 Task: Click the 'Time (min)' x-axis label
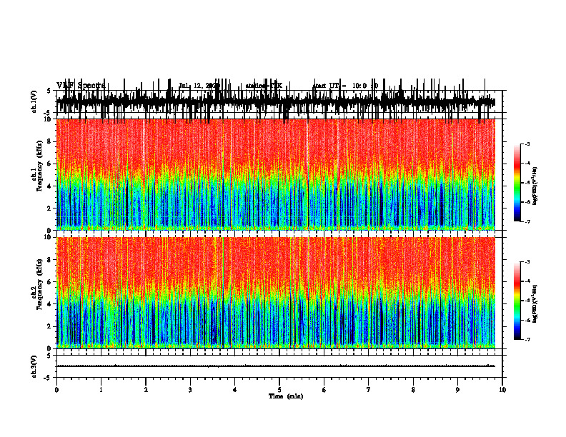tap(286, 396)
